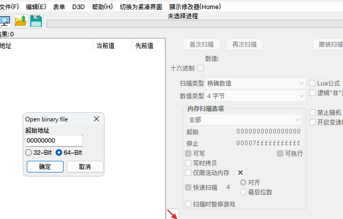Open the 帮助(H) menu
The width and height of the screenshot is (343, 219).
coord(103,7)
